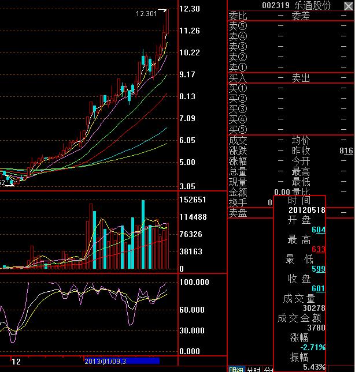Select the 买① buy order row

click(x=238, y=88)
